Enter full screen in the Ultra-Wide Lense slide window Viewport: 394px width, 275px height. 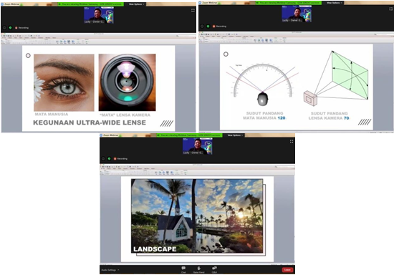193,10
